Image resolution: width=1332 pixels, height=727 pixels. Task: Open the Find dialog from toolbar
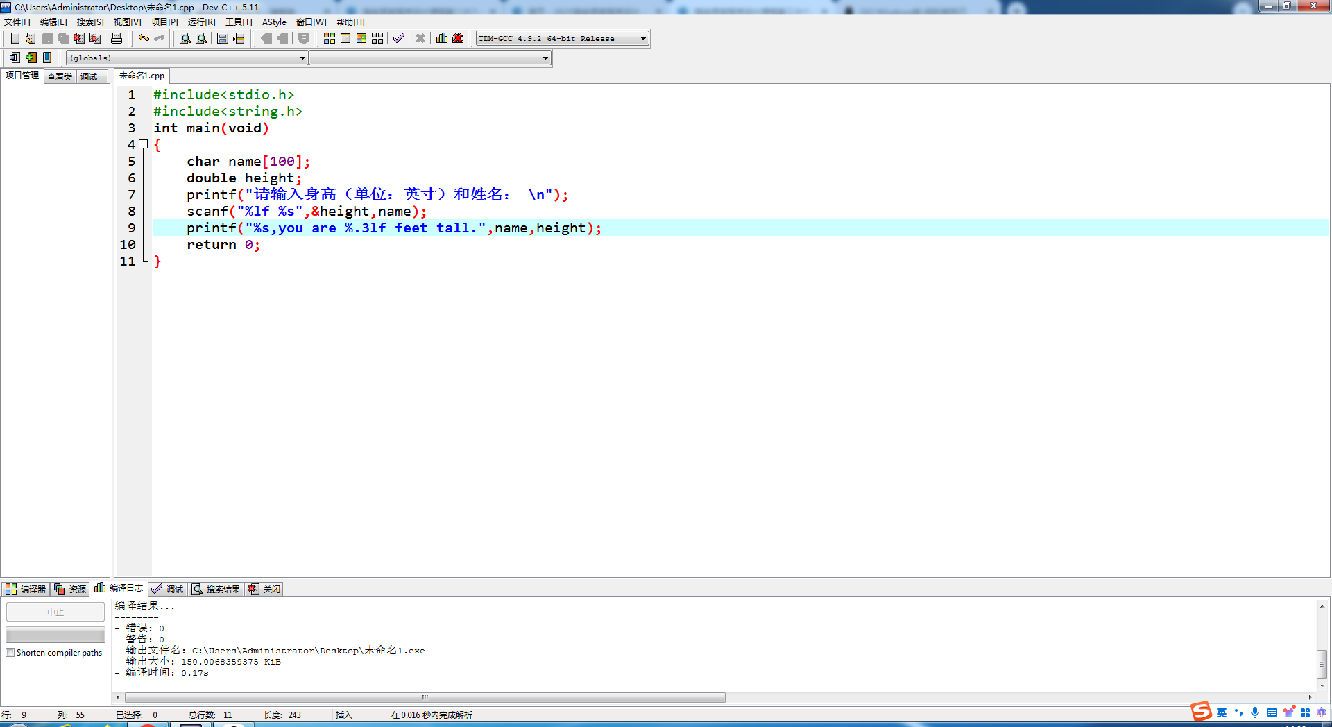tap(185, 38)
